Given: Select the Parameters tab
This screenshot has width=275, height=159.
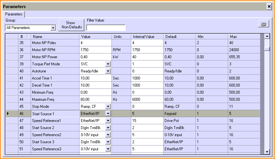Looking at the screenshot, I should 14,14.
